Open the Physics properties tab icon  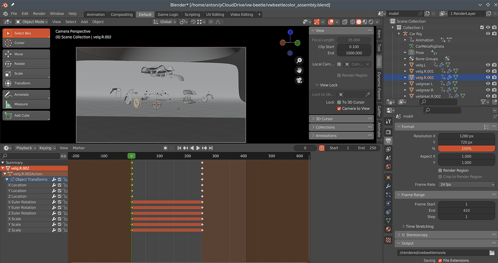pos(388,203)
